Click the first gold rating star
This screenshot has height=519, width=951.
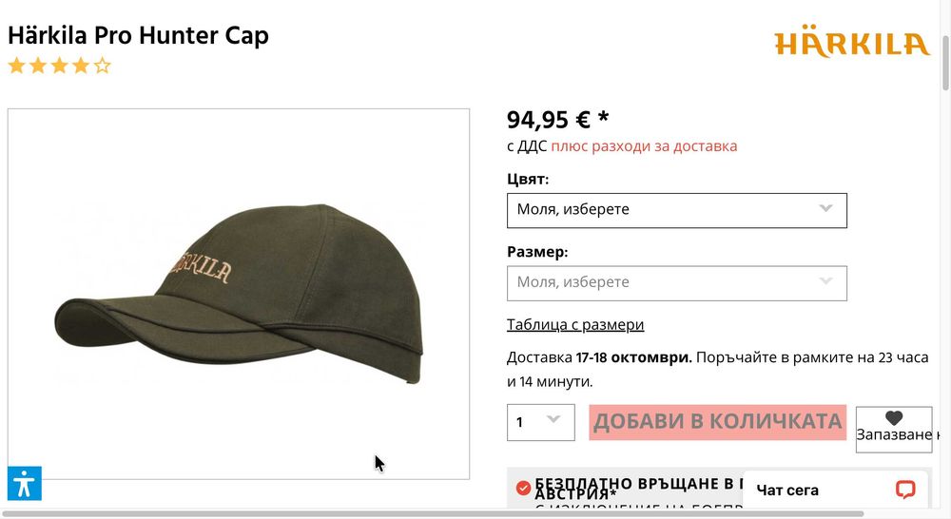coord(17,66)
